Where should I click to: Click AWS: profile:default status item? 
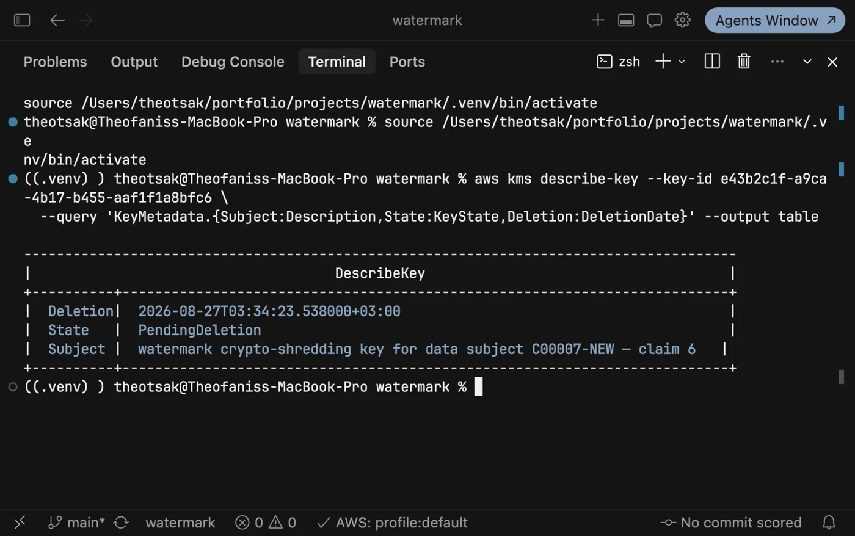point(392,523)
